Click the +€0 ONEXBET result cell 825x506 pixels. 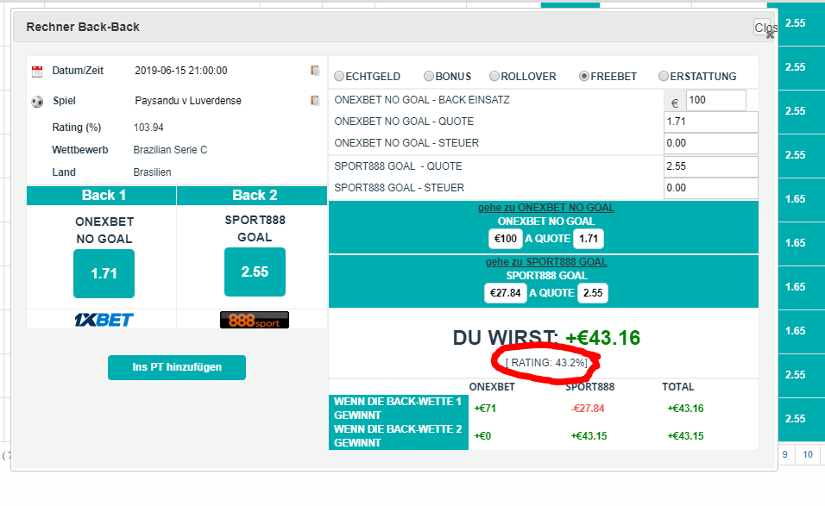pos(482,436)
